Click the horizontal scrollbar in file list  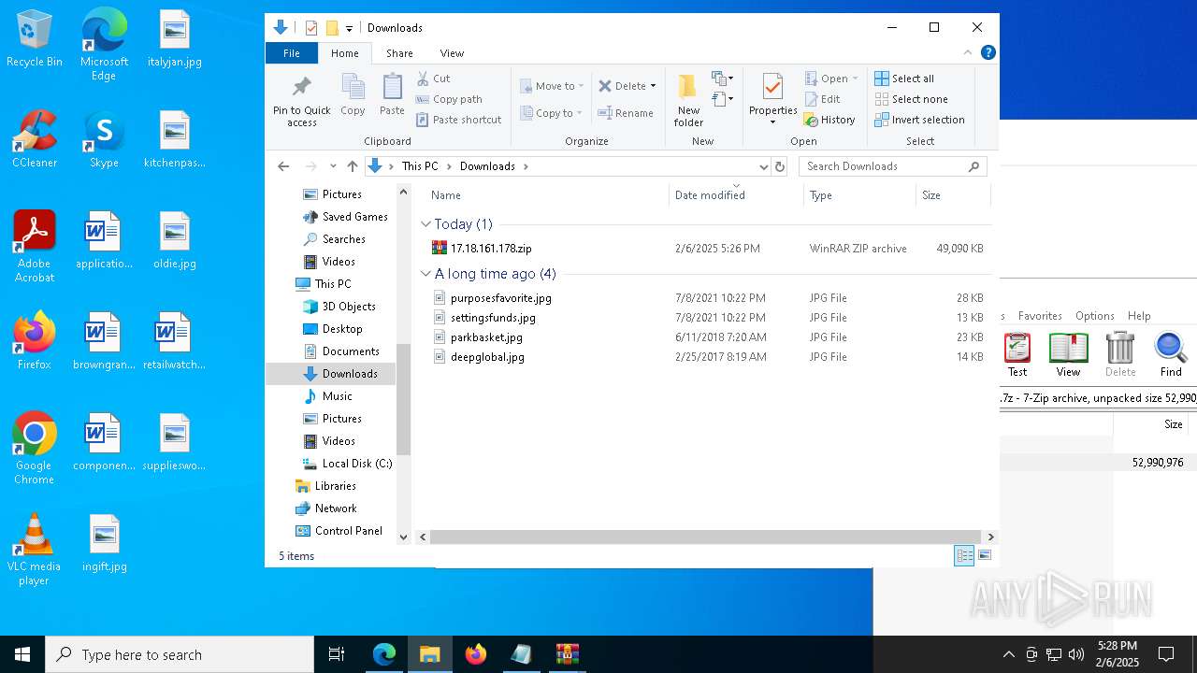pos(705,537)
